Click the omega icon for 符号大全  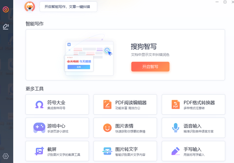pos(39,104)
